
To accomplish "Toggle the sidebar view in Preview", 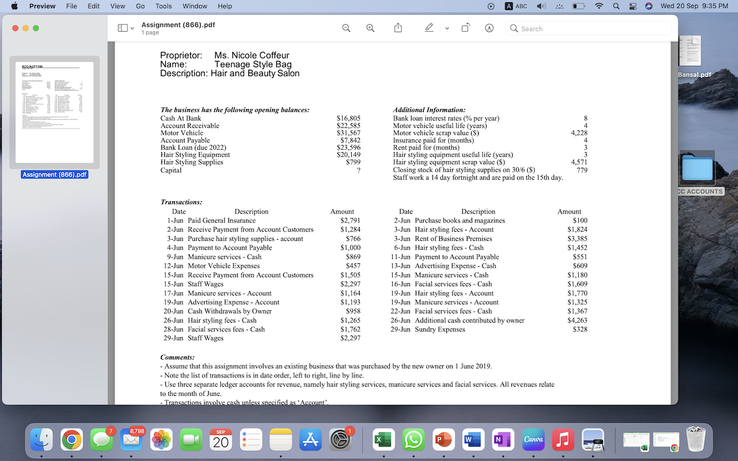I will tap(122, 28).
